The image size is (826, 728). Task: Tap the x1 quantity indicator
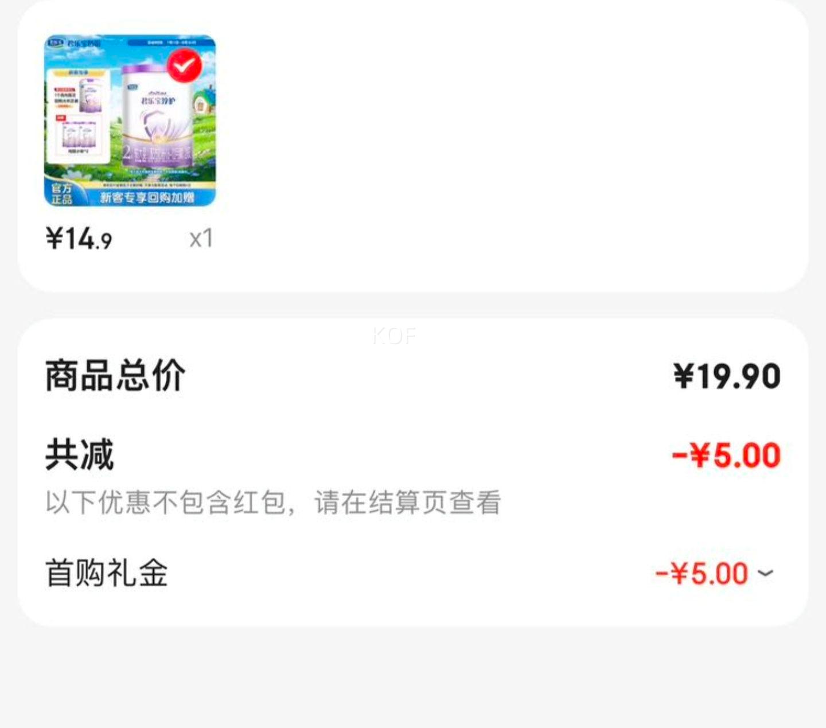click(x=201, y=239)
